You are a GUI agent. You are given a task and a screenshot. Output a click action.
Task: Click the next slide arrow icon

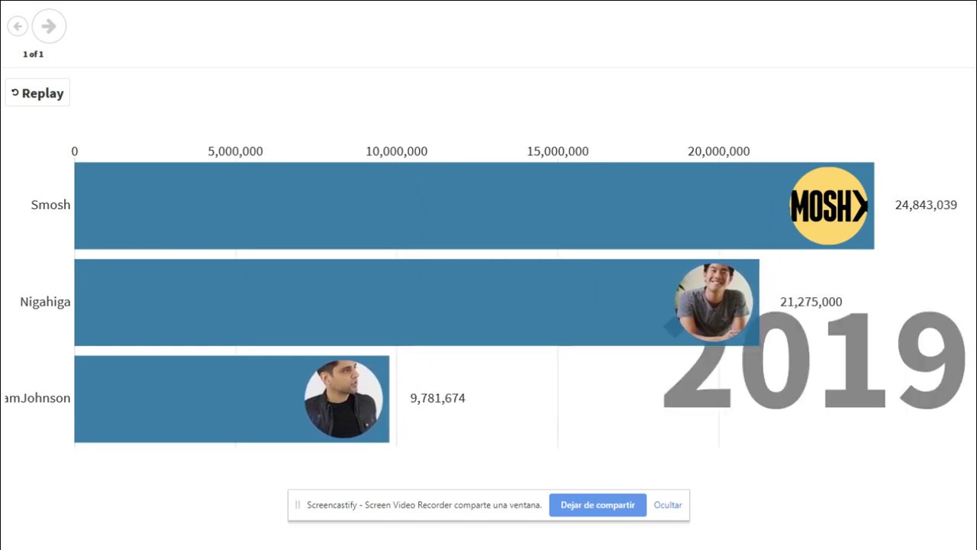pyautogui.click(x=49, y=27)
